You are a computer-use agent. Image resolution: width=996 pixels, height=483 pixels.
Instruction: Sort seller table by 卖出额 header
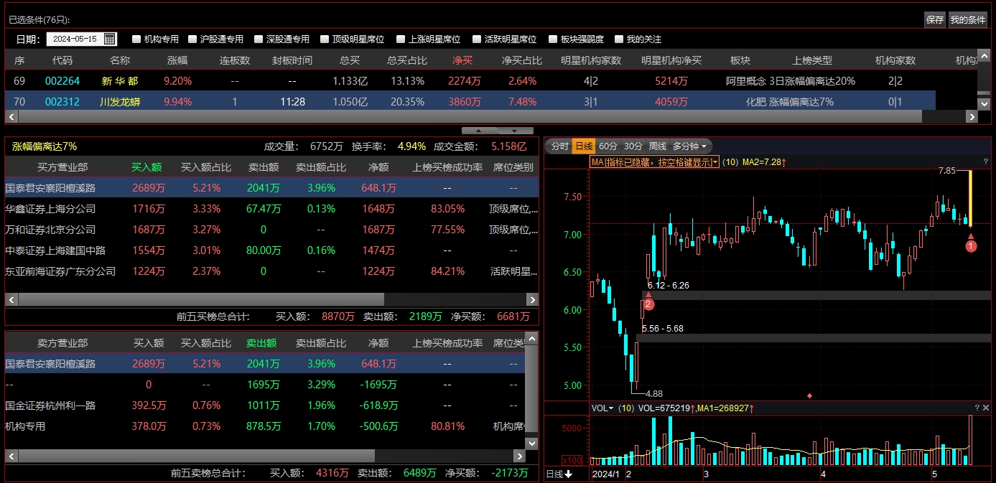click(x=261, y=343)
